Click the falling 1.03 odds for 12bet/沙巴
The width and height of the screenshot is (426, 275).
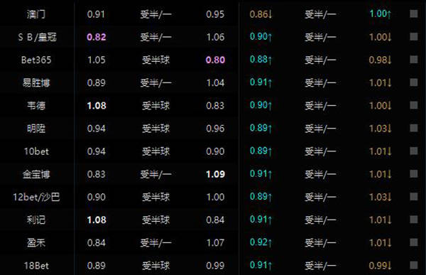click(380, 197)
